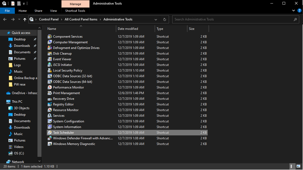This screenshot has height=170, width=303.
Task: Click the Print Management icon
Action: tap(50, 93)
